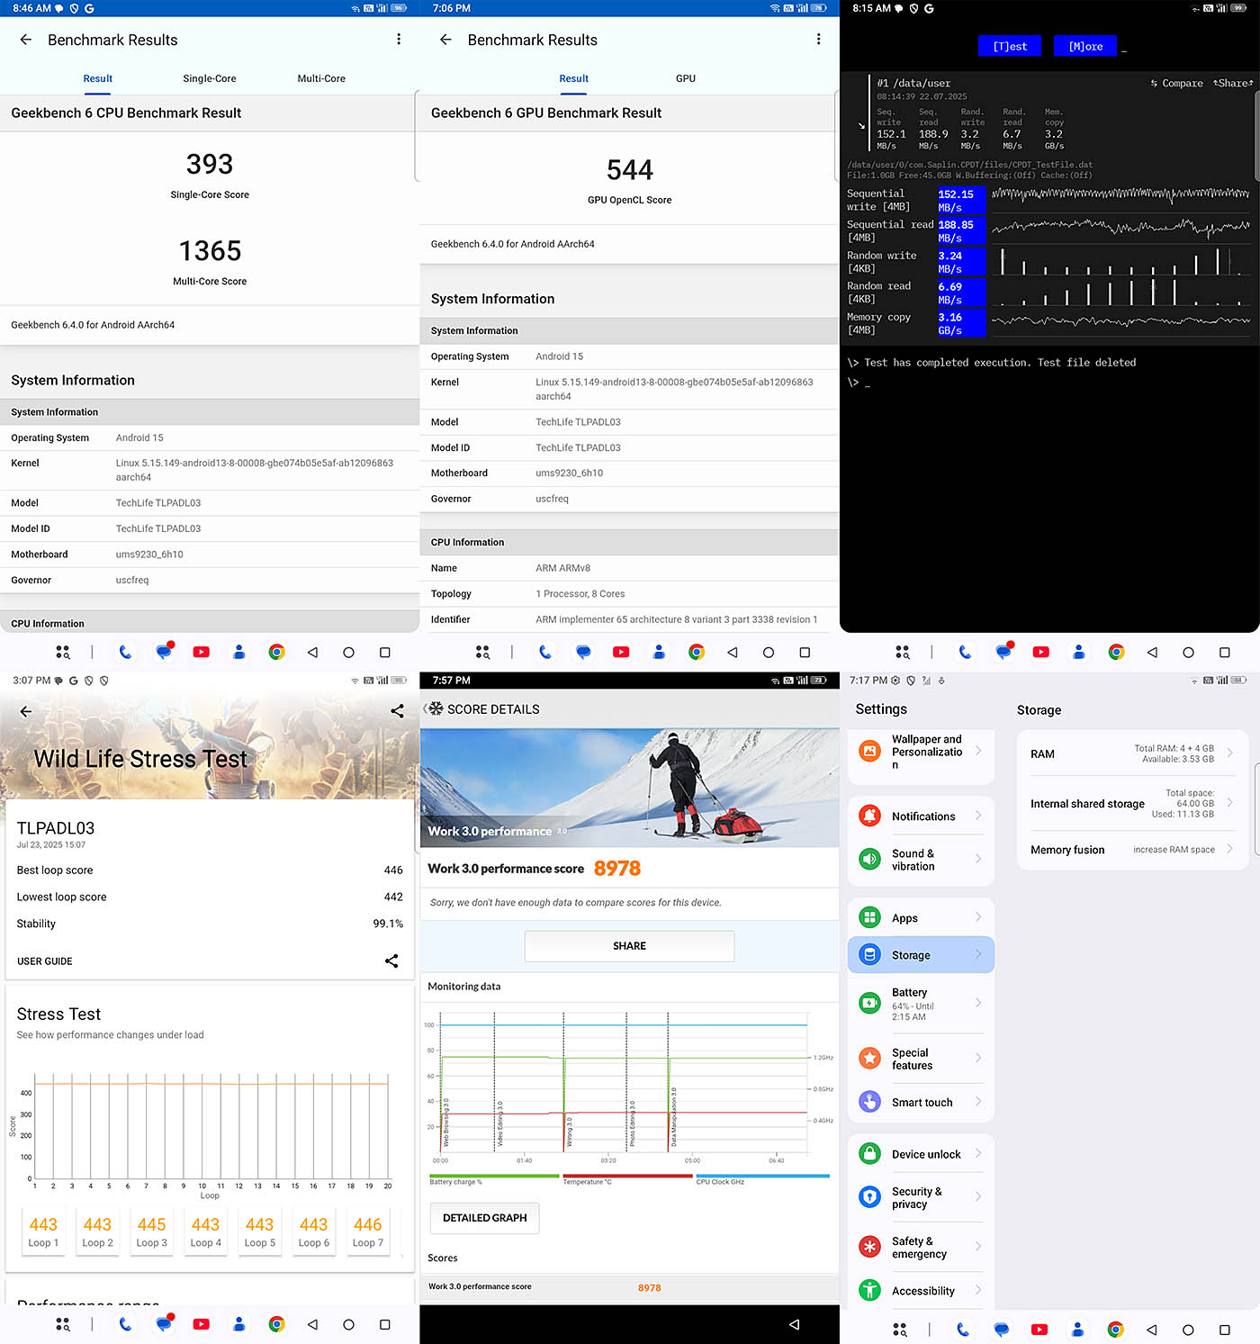This screenshot has height=1344, width=1260.
Task: Open Contacts from Geekbench GPU screen dock
Action: [x=659, y=652]
